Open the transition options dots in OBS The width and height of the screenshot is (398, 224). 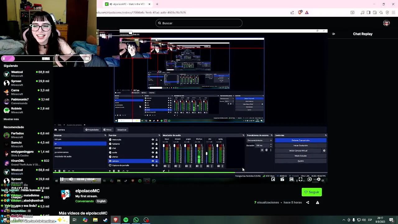point(271,150)
